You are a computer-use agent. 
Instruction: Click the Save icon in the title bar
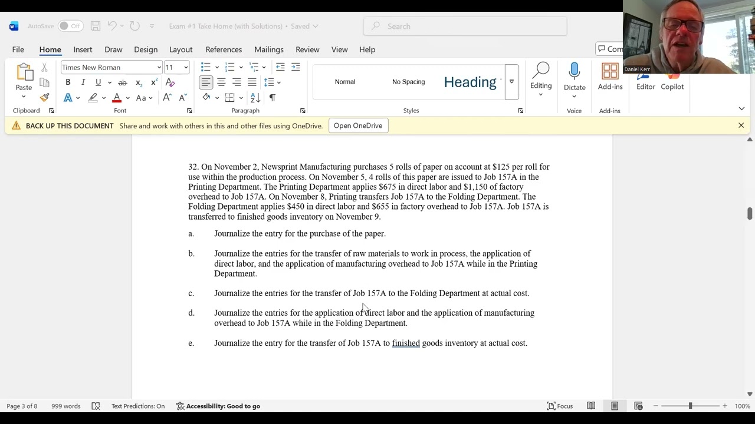tap(96, 26)
